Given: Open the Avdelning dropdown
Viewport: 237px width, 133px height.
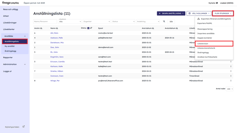Looking at the screenshot, I should pos(148,21).
